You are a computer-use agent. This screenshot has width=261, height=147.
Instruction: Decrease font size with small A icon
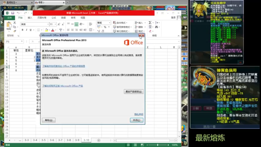[63, 24]
